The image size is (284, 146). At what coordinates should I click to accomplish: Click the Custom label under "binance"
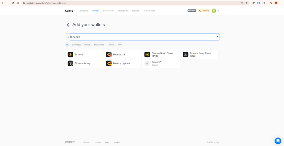pyautogui.click(x=155, y=65)
